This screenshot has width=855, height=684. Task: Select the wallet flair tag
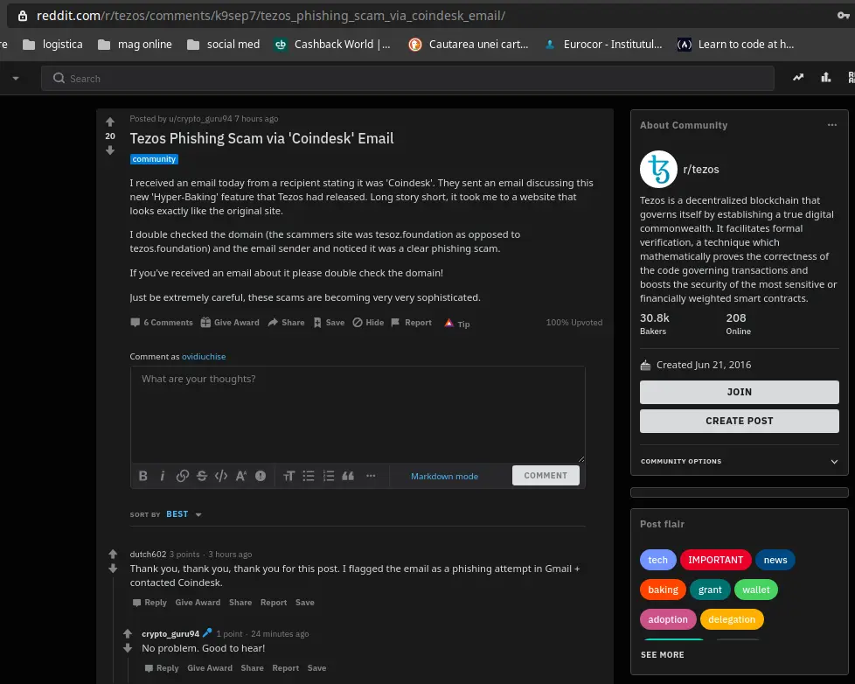pyautogui.click(x=755, y=590)
